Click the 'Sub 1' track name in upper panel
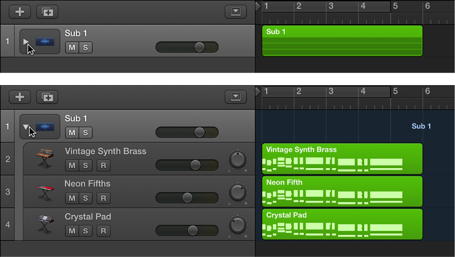The image size is (455, 257). pos(76,33)
